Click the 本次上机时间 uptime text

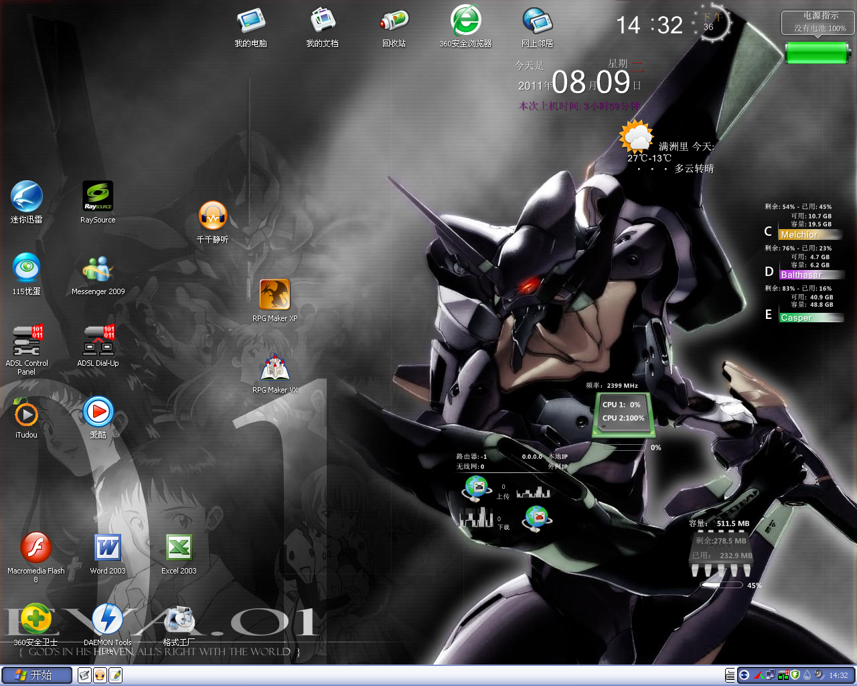tap(579, 106)
